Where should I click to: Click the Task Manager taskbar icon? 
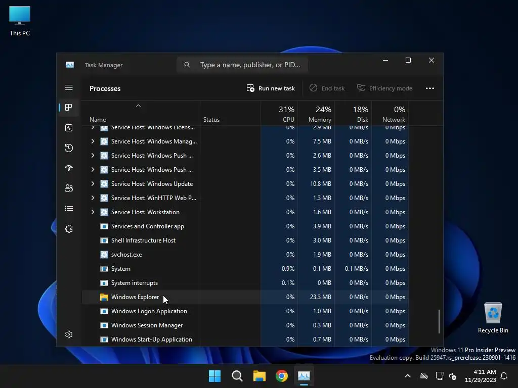coord(304,376)
